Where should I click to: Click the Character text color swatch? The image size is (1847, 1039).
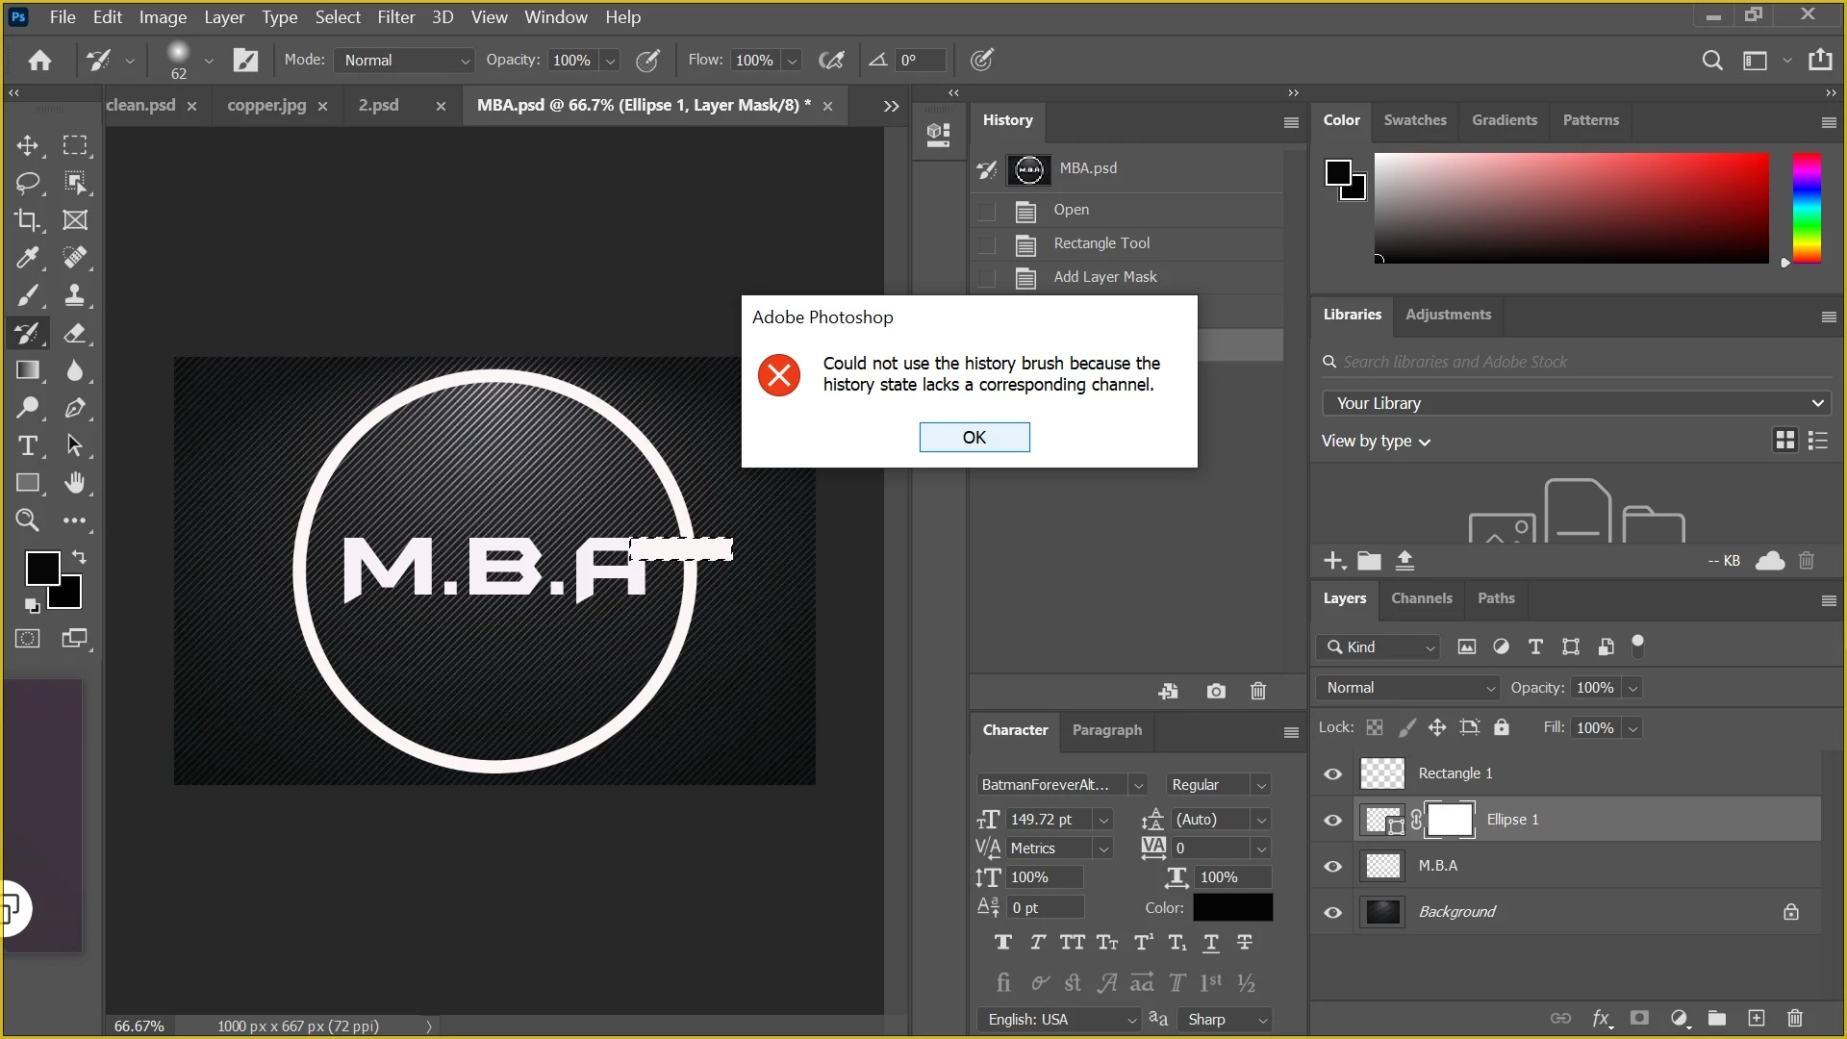point(1232,907)
